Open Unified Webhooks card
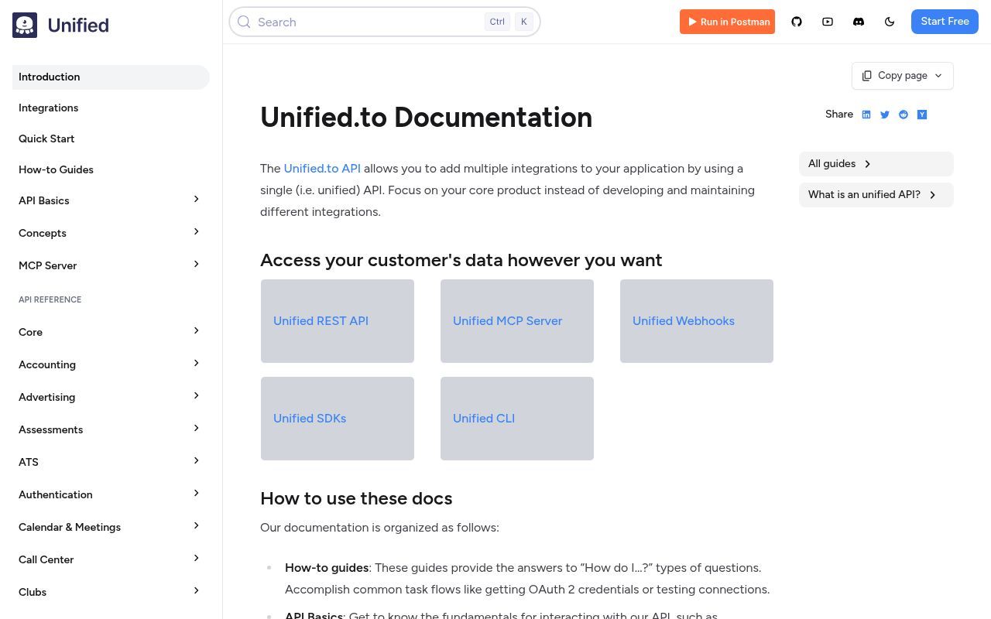The height and width of the screenshot is (619, 991). [x=697, y=321]
